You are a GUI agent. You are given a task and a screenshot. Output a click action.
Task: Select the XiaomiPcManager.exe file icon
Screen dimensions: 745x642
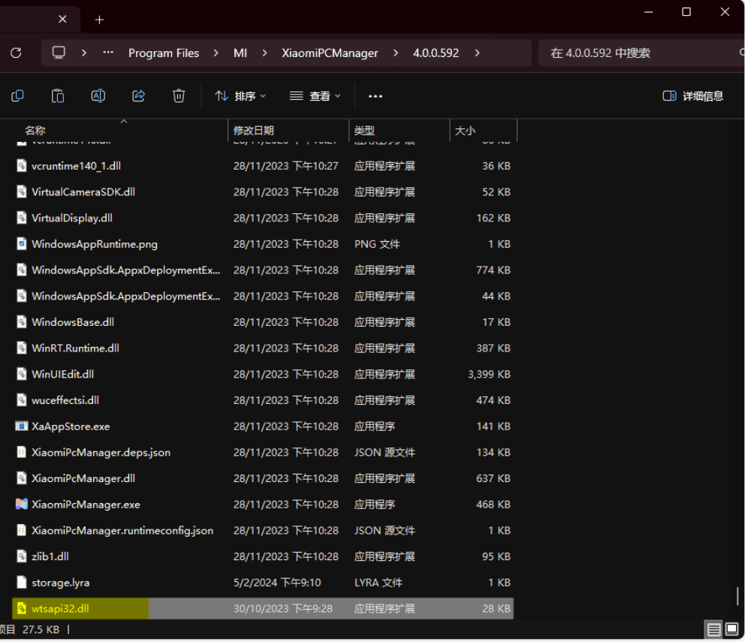[x=22, y=505]
